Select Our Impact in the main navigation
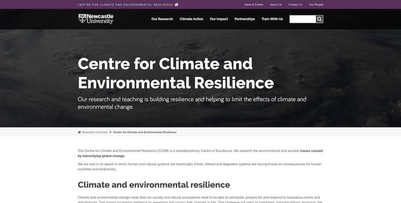401x203 pixels. [219, 19]
